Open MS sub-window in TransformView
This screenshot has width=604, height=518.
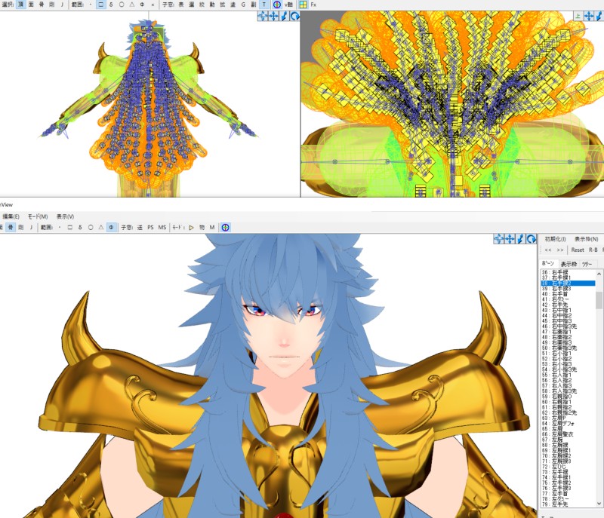(x=162, y=227)
